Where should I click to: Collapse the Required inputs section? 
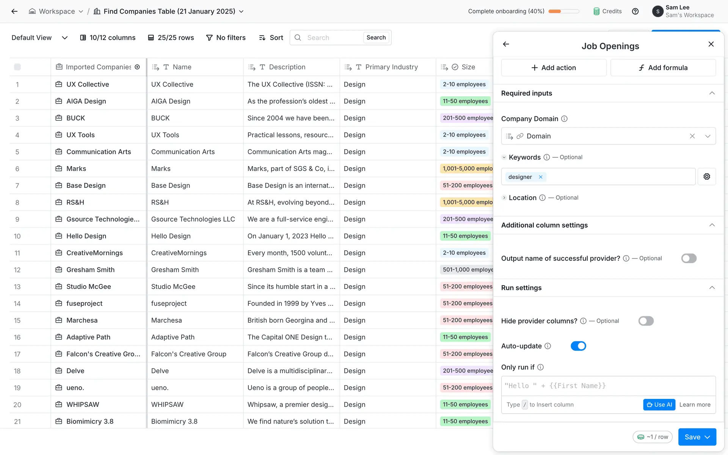712,93
